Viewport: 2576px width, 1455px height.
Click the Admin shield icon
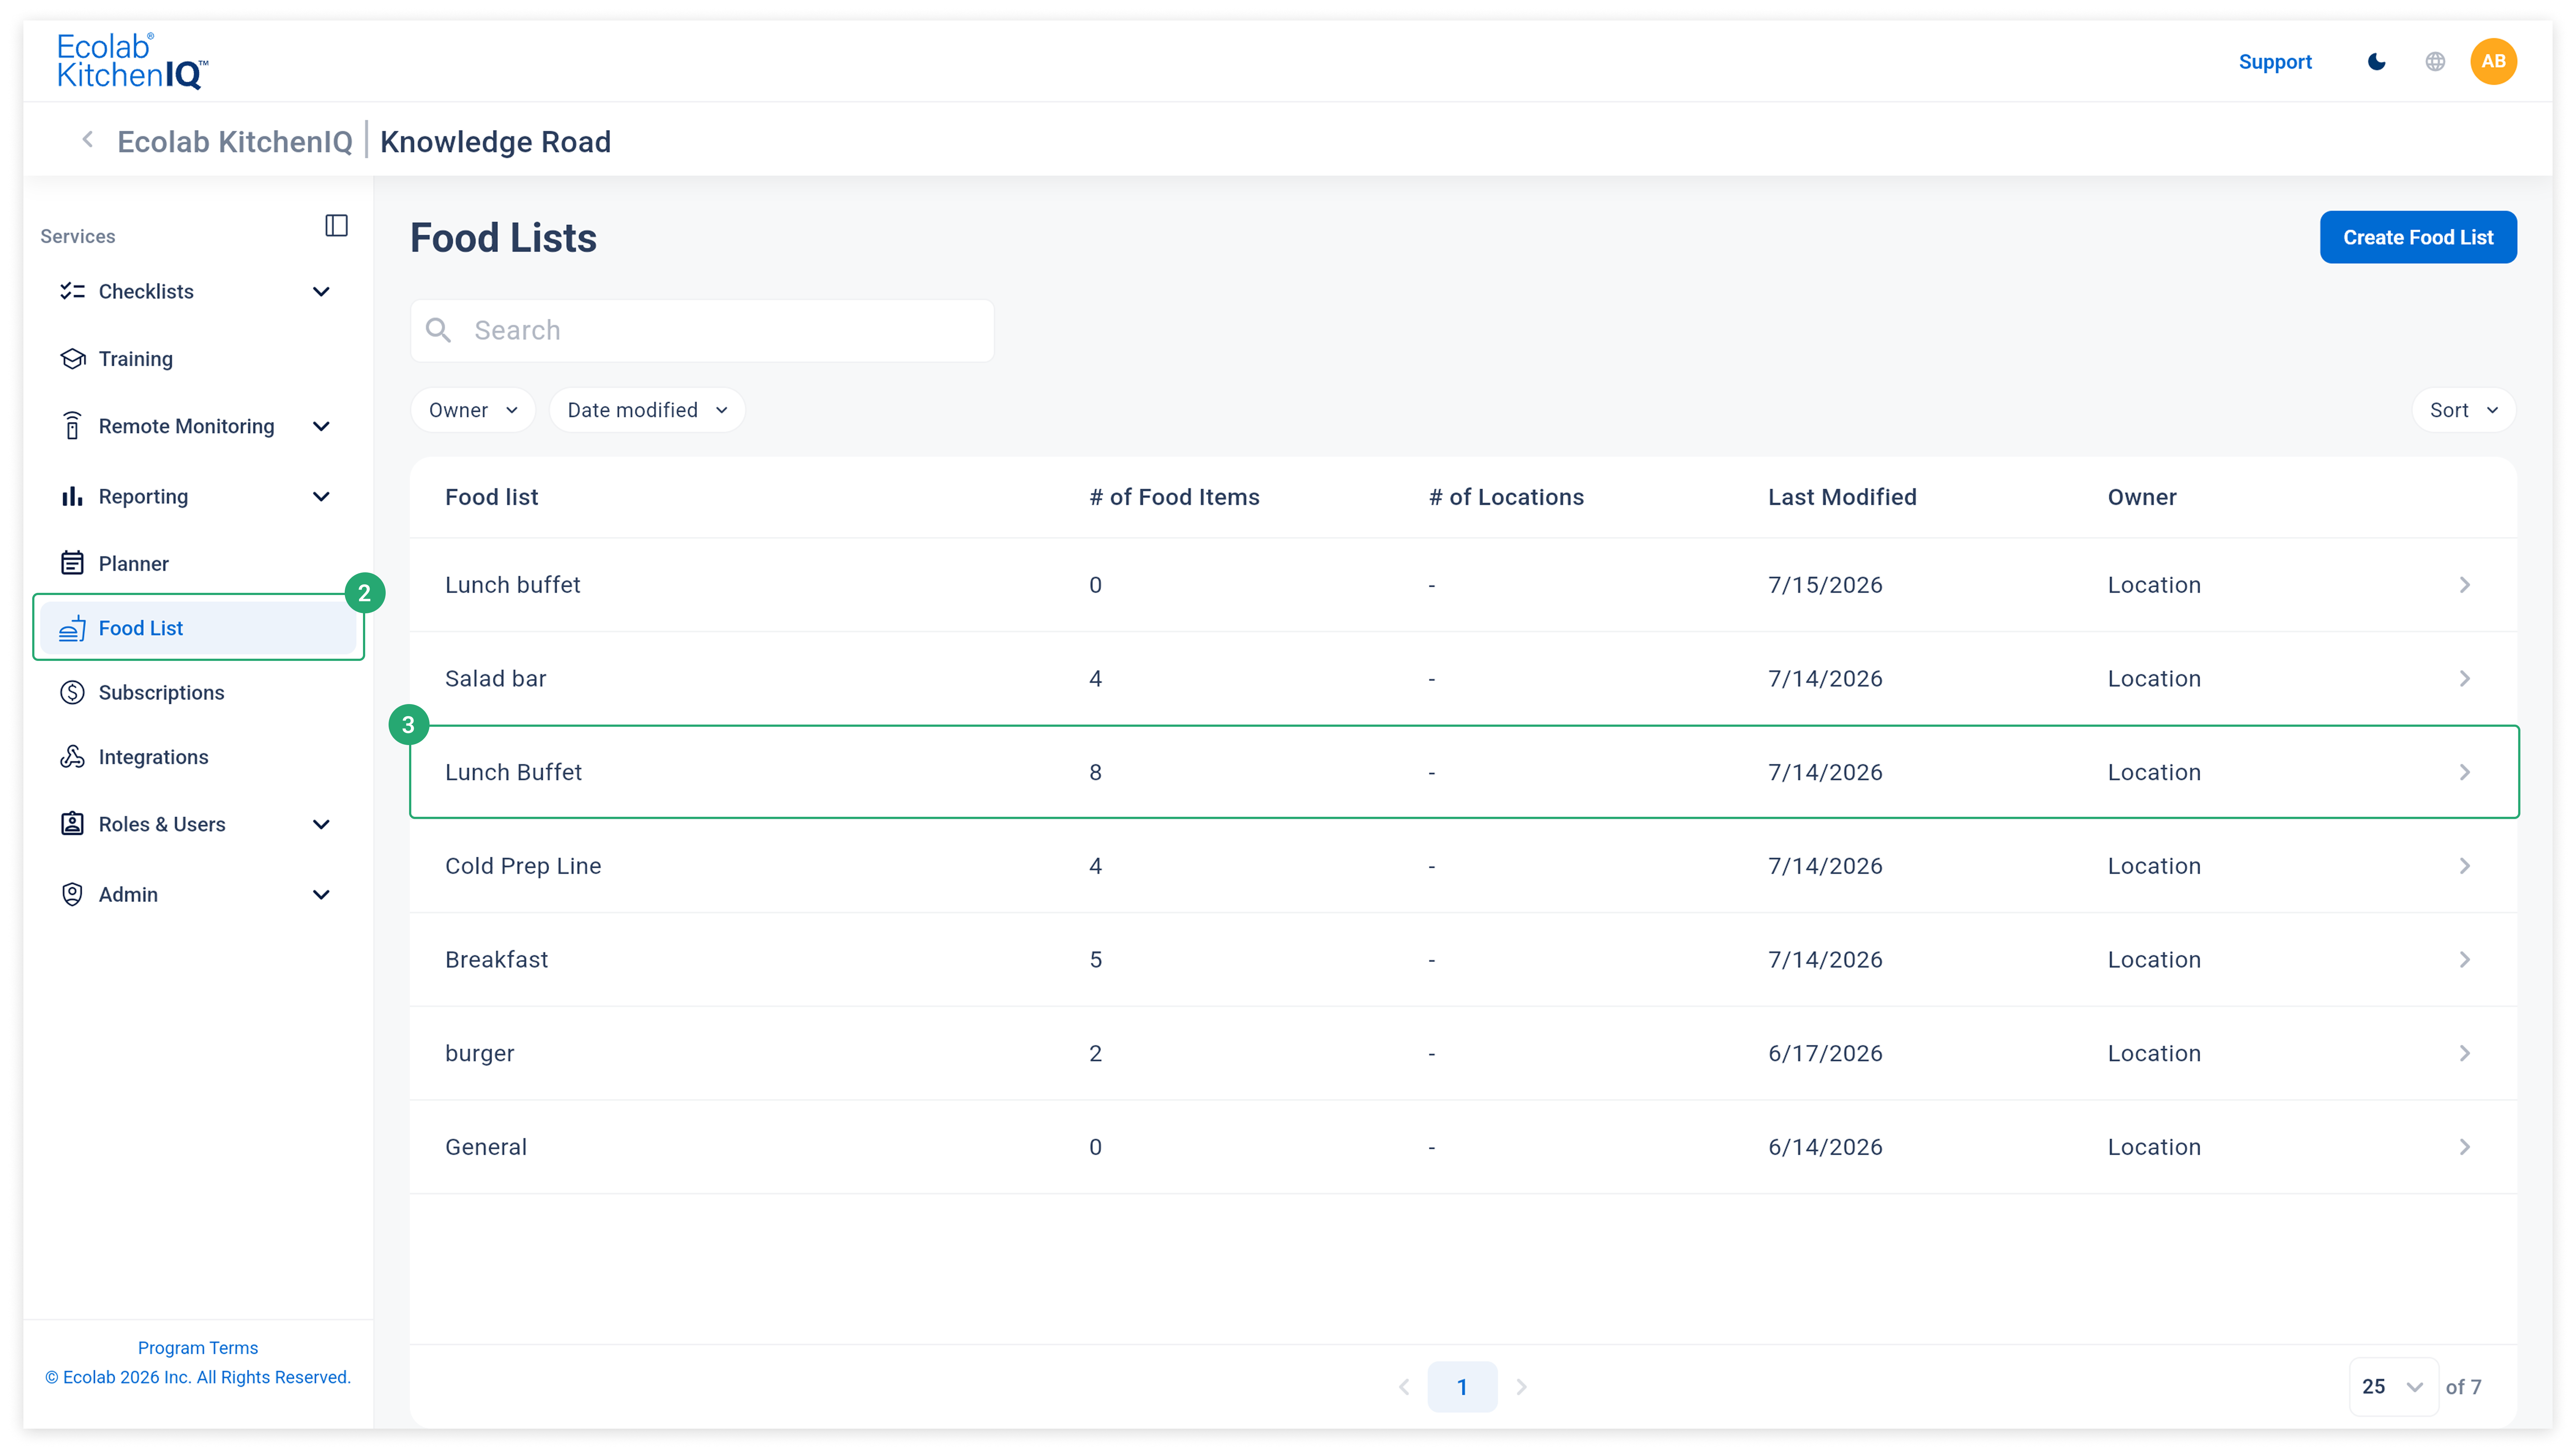[72, 894]
